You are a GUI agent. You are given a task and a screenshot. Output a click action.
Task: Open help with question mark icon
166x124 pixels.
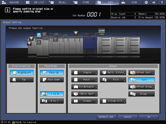tap(162, 2)
